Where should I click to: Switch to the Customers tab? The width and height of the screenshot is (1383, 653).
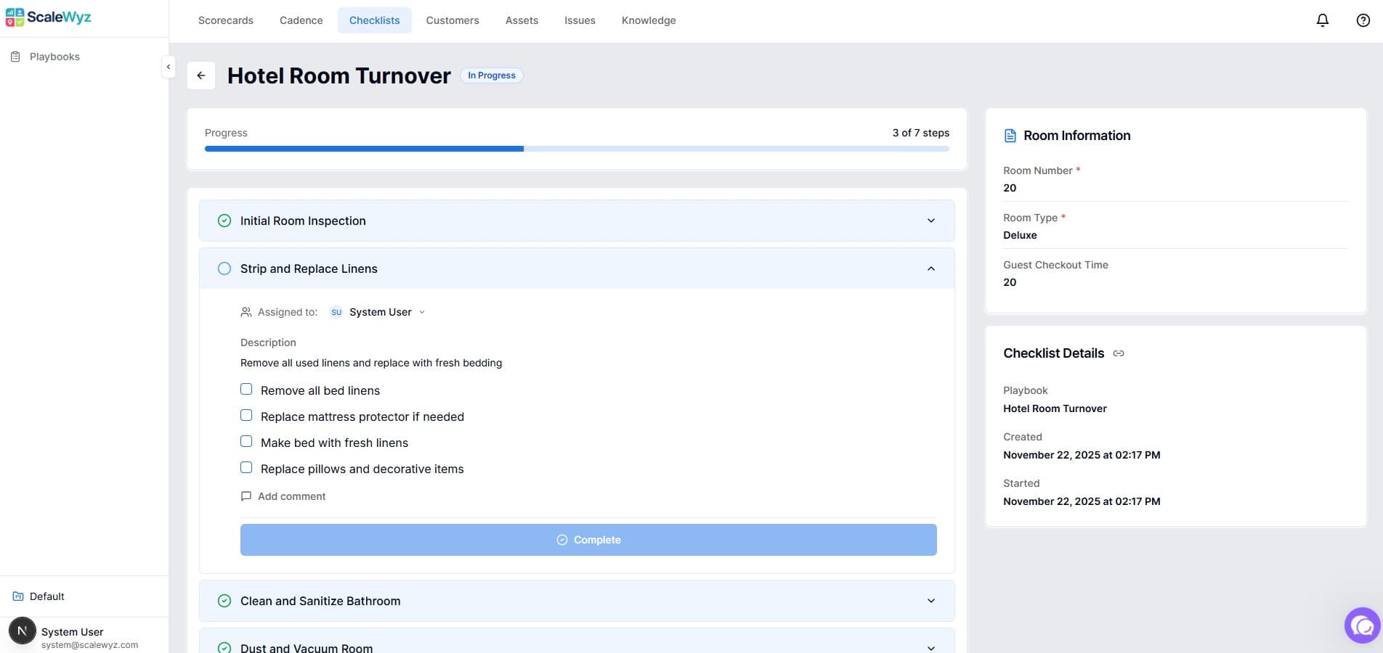452,20
